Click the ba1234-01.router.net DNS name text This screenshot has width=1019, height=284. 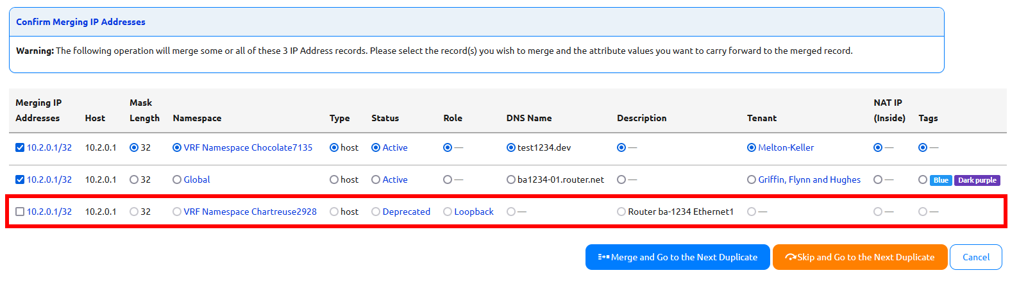(561, 180)
